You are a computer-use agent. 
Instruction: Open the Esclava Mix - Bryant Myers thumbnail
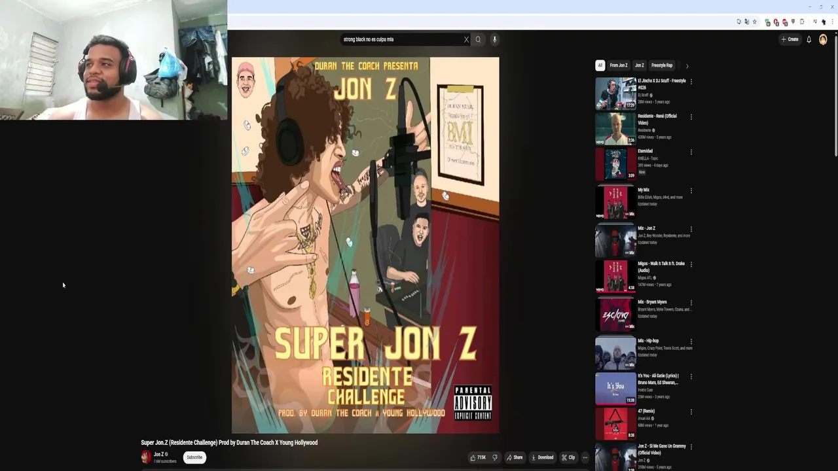point(615,315)
